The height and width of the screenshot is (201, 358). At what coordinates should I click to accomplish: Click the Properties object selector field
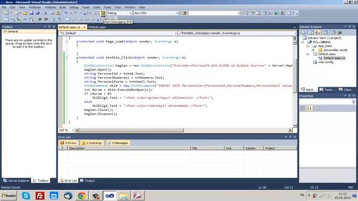[327, 102]
